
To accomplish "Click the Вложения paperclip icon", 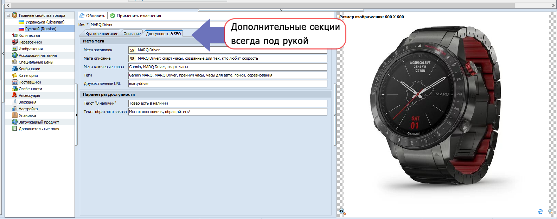I will [x=14, y=102].
